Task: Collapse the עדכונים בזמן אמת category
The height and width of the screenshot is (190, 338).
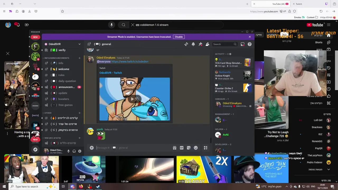Action: [x=52, y=138]
